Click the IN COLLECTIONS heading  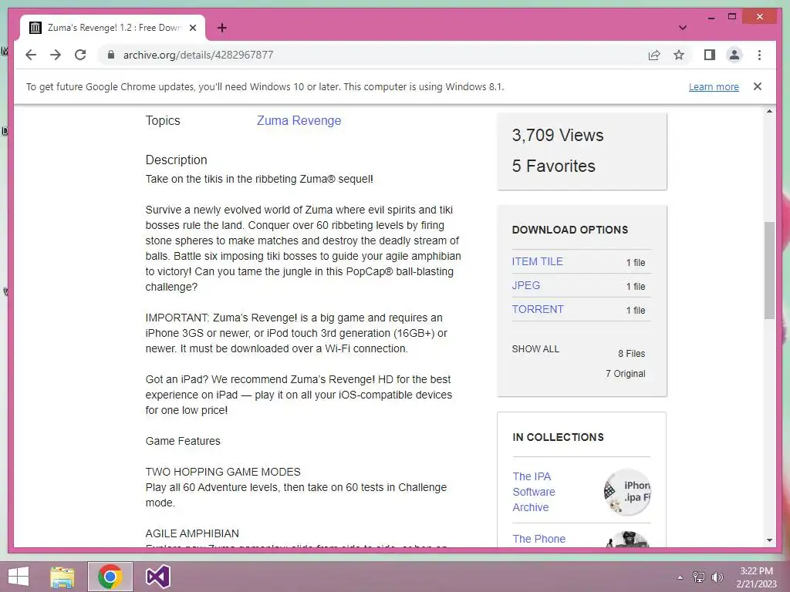point(558,437)
